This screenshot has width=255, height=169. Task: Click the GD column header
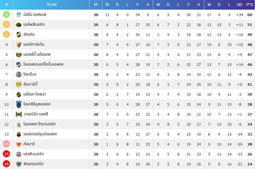click(x=239, y=4)
